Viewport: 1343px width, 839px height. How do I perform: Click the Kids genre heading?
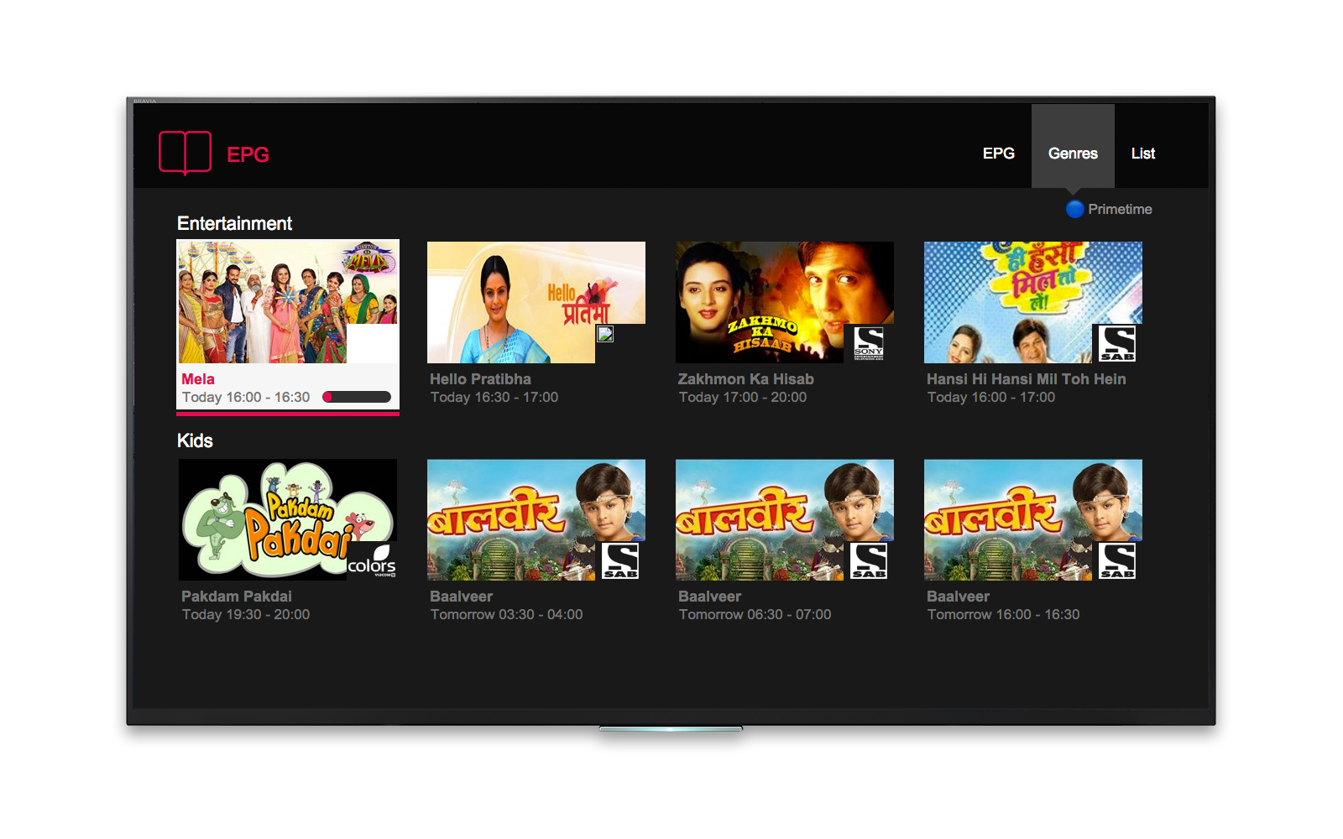point(195,440)
